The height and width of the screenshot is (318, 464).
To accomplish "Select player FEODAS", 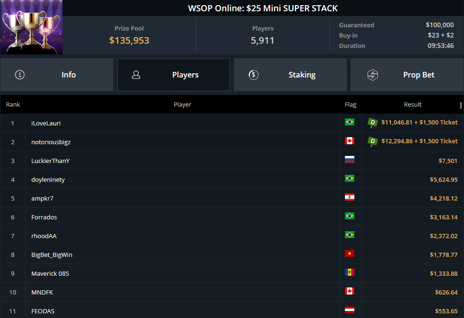I will tap(43, 311).
